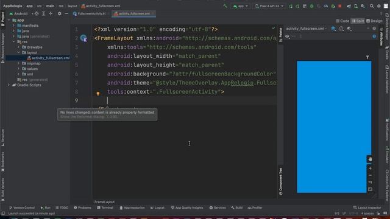Viewport: 390px width, 219px height.
Task: Click the yellow intention lightbulb
Action: (98, 94)
